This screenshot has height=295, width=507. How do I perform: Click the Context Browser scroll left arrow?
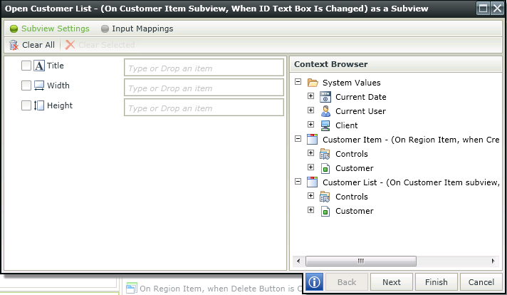pos(298,261)
